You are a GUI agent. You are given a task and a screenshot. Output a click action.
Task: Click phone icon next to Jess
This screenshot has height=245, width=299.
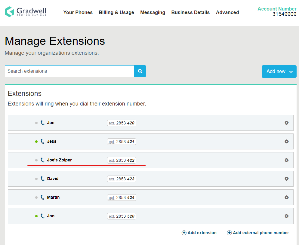pos(42,142)
